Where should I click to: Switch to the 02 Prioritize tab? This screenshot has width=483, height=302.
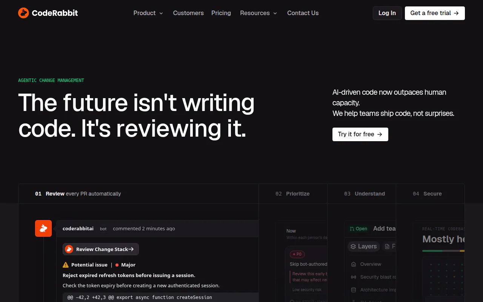coord(293,194)
